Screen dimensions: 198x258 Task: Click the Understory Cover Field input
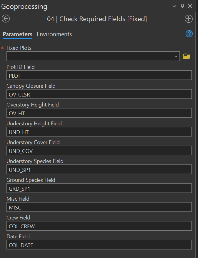99,151
